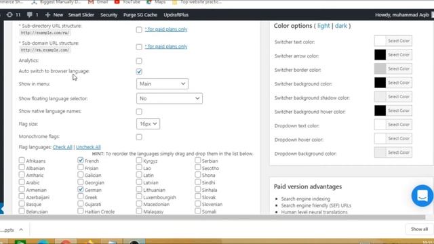Uncheck the French language checkbox

80,160
